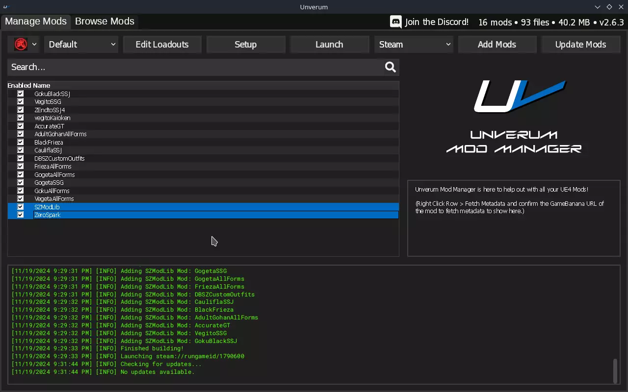Image resolution: width=628 pixels, height=392 pixels.
Task: Focus the mod Search text field
Action: click(x=196, y=67)
